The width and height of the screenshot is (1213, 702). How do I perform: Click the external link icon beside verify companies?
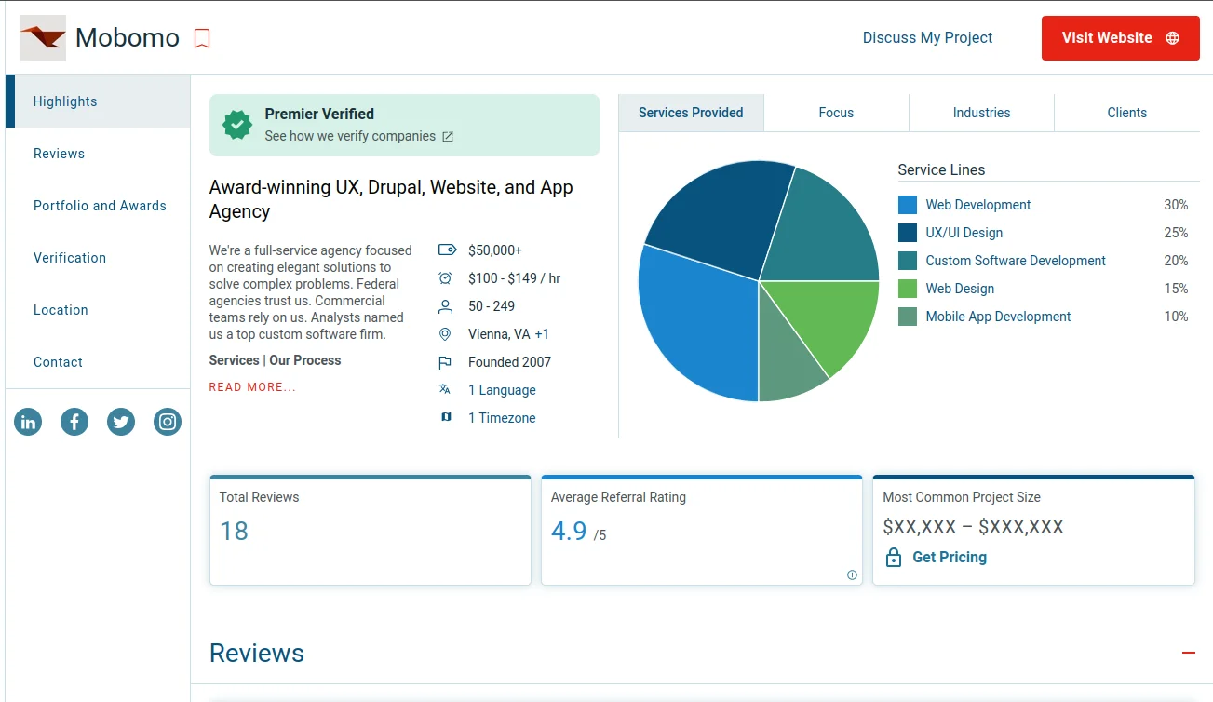click(x=448, y=137)
